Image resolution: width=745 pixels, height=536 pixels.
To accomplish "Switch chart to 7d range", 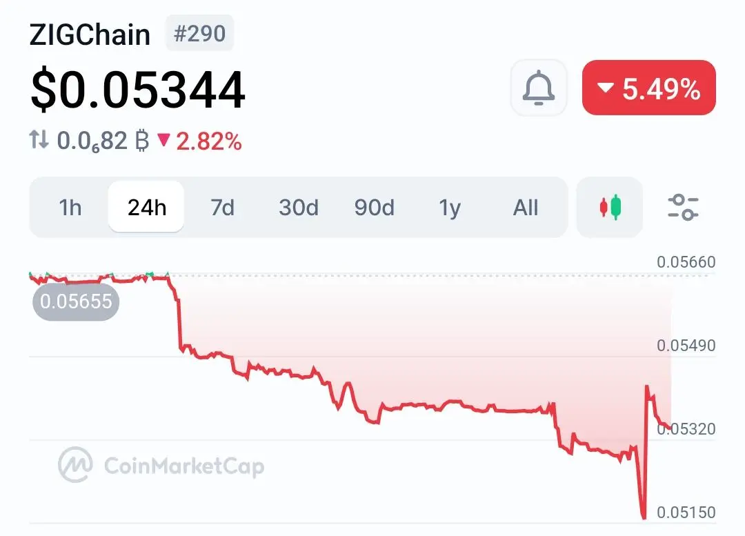I will click(x=222, y=208).
